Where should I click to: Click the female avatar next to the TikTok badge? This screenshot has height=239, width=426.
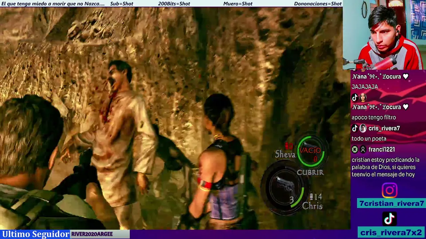point(363,98)
